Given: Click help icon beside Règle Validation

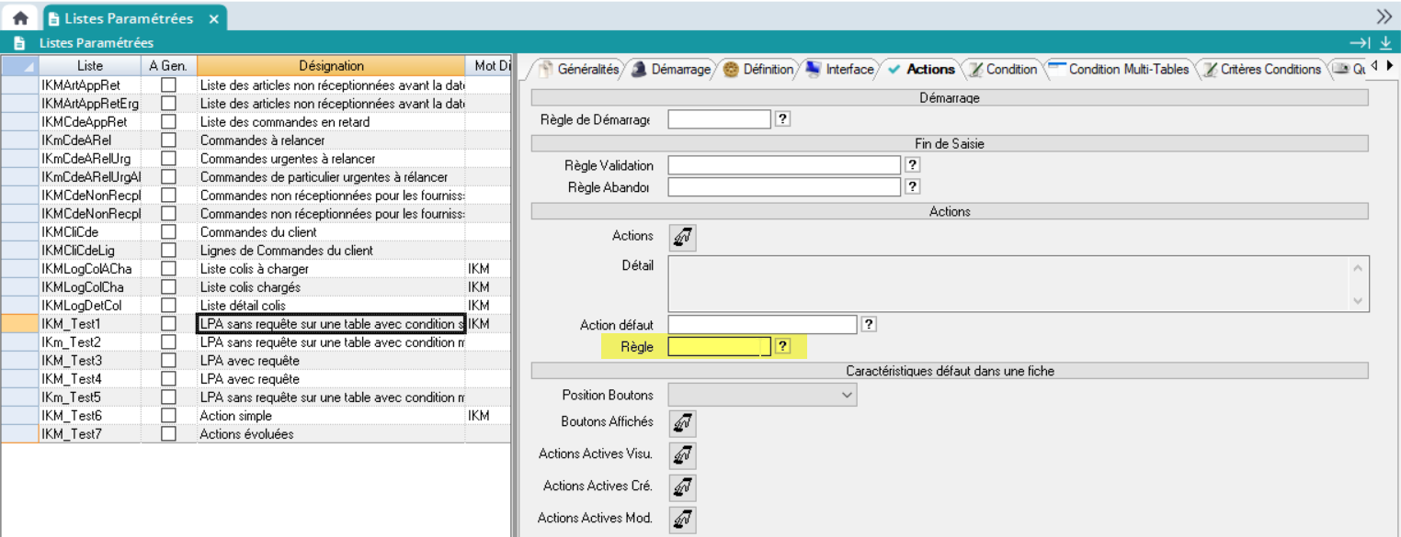Looking at the screenshot, I should pyautogui.click(x=912, y=165).
